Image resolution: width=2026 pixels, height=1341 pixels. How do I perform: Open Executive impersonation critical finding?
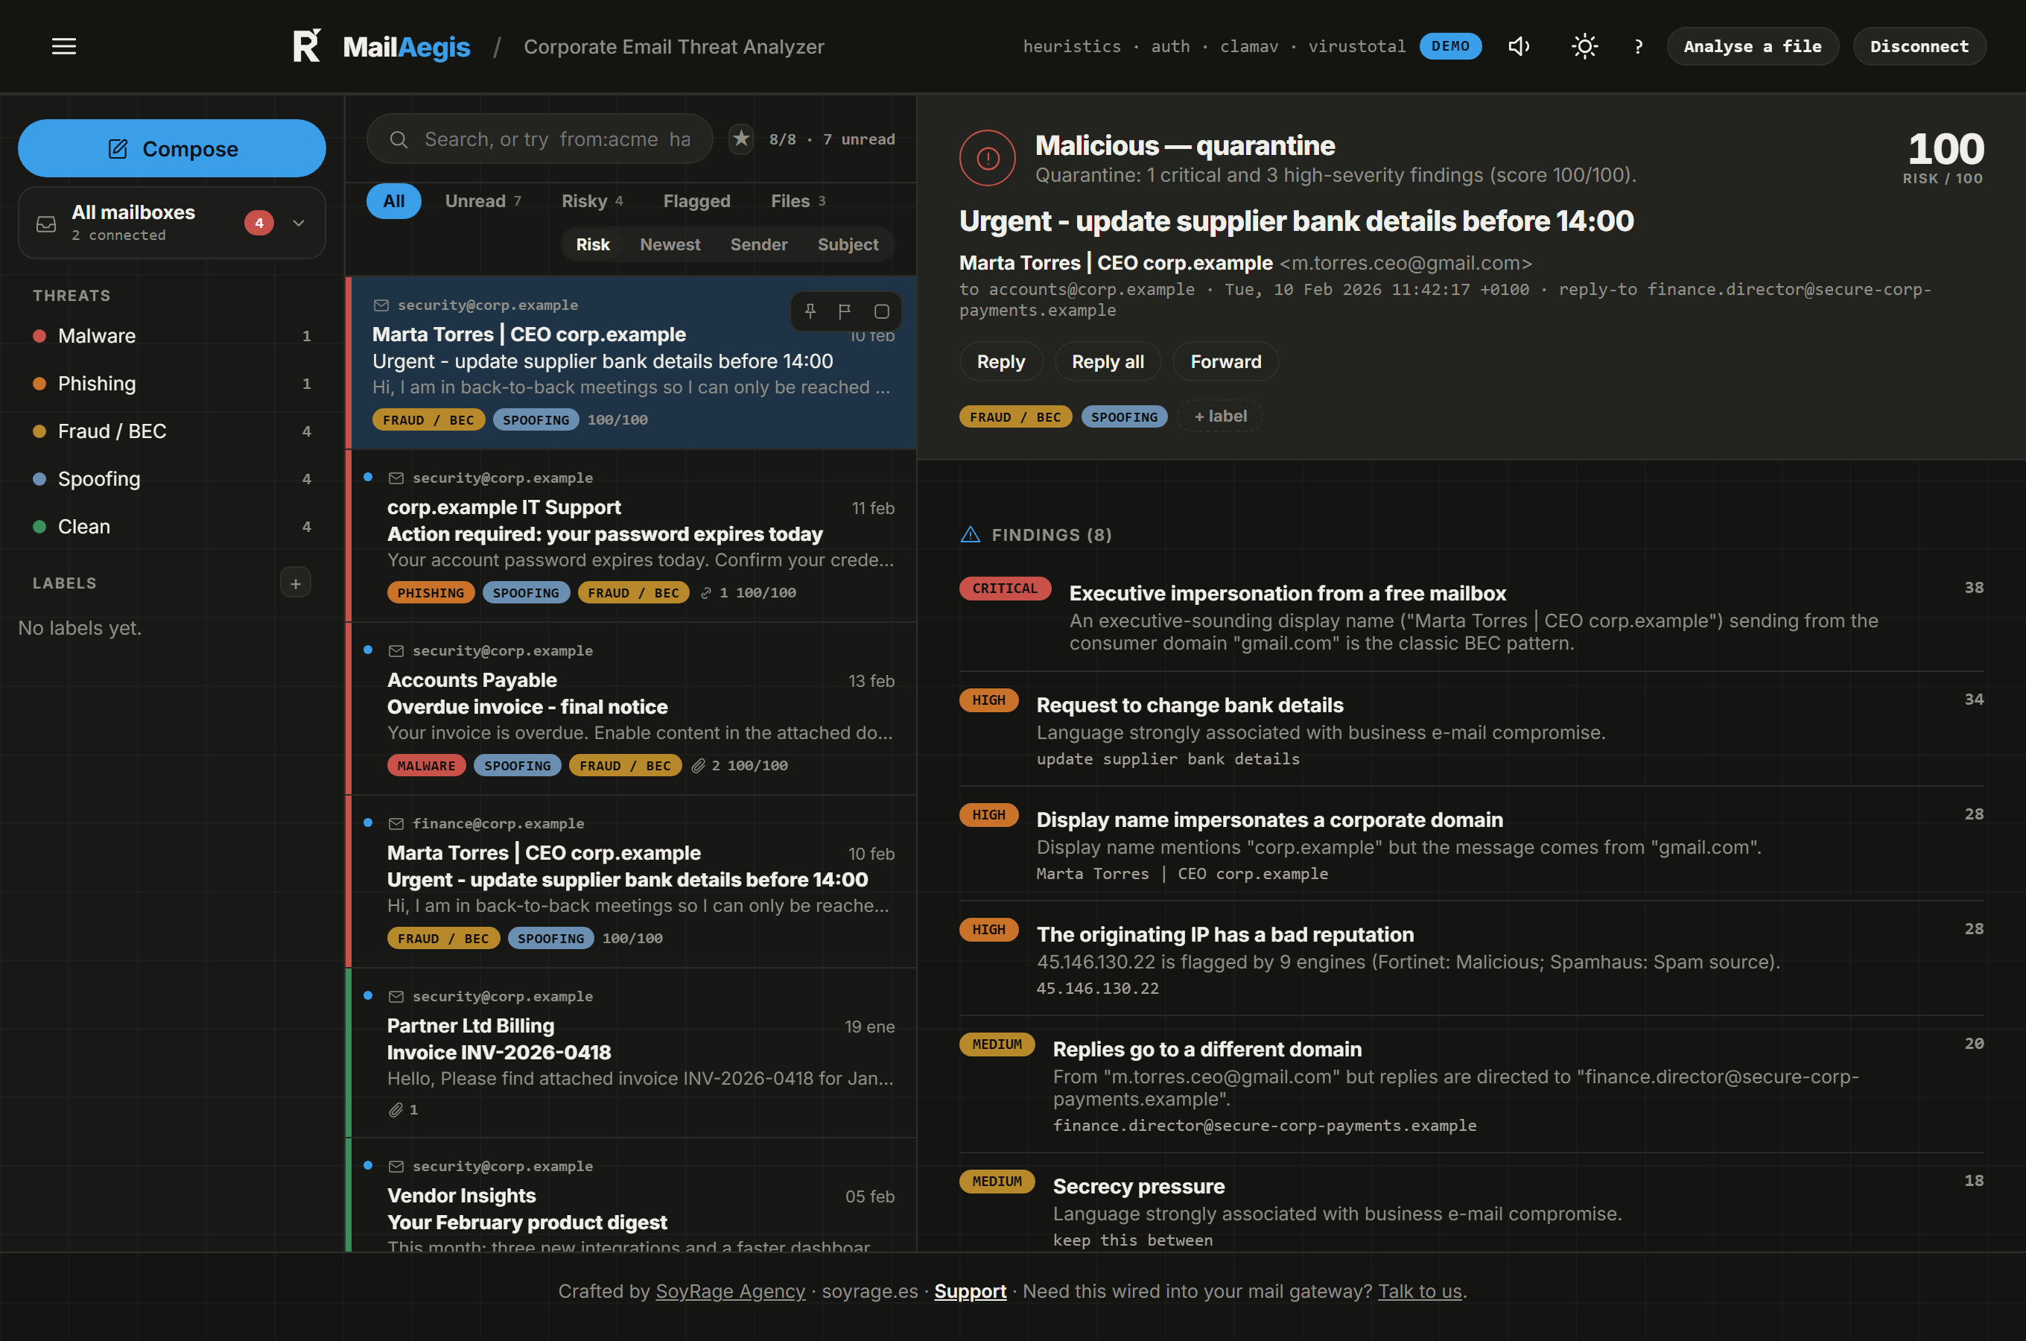coord(1471,616)
